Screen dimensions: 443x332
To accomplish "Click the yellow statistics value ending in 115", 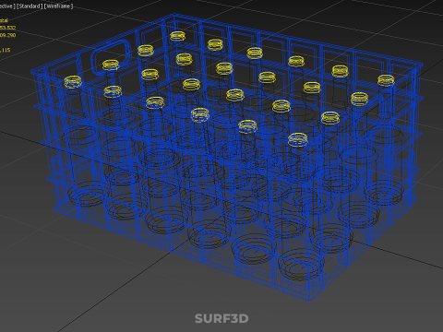I will pos(6,50).
